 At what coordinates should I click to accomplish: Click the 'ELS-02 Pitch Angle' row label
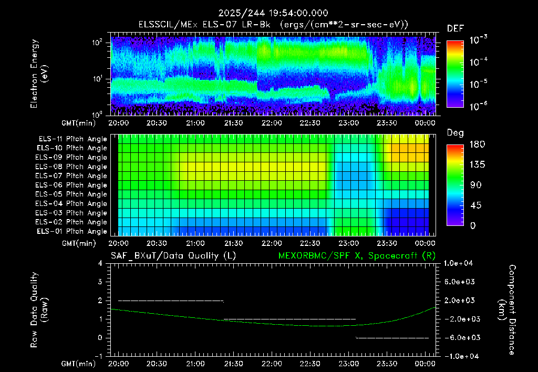(x=71, y=222)
